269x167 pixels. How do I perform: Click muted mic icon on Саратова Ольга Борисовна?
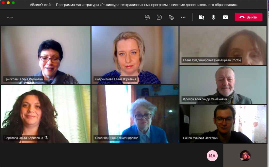[x=46, y=138]
